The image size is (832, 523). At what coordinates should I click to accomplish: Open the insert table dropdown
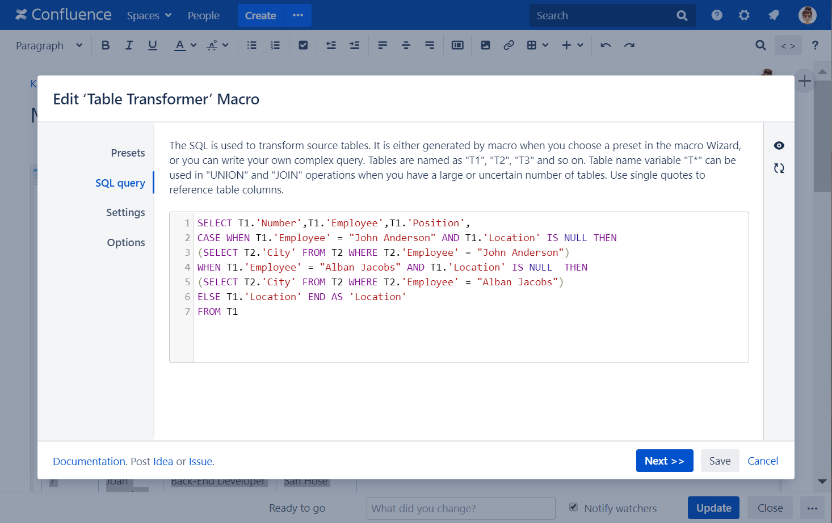tap(537, 45)
